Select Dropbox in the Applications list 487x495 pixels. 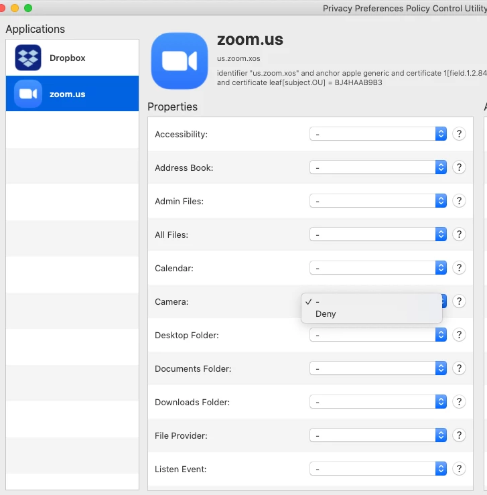pos(72,58)
